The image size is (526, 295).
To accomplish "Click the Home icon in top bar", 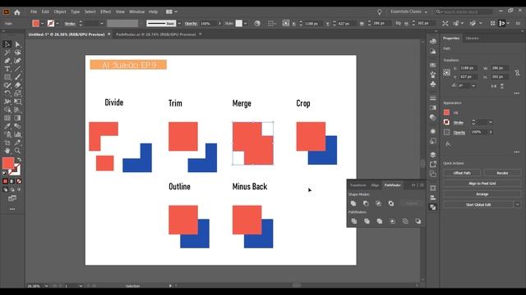I will [16, 12].
